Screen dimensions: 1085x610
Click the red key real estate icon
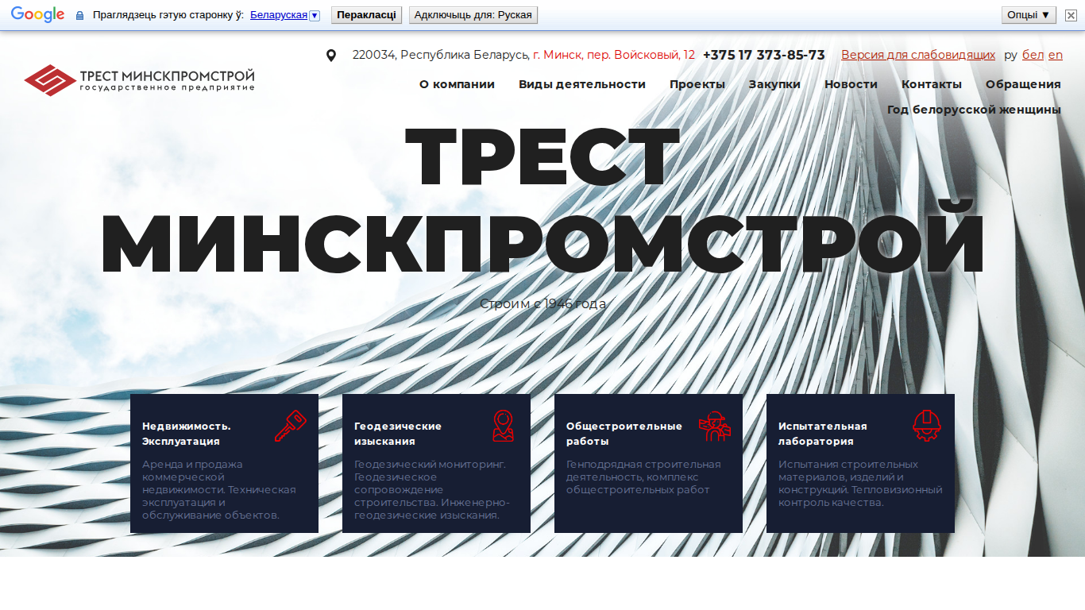click(x=290, y=426)
